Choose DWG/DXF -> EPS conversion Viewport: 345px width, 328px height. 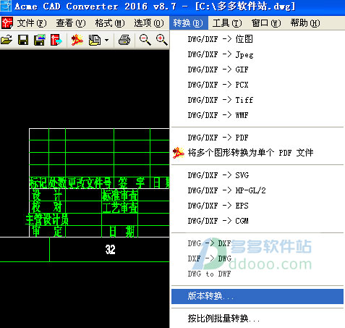(x=257, y=206)
